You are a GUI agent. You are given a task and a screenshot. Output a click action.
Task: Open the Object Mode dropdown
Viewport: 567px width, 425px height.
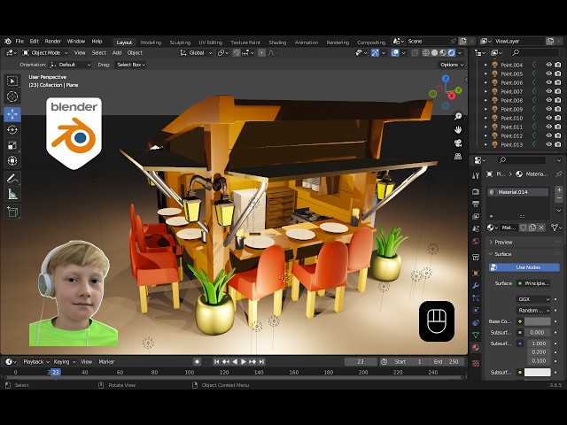(45, 53)
